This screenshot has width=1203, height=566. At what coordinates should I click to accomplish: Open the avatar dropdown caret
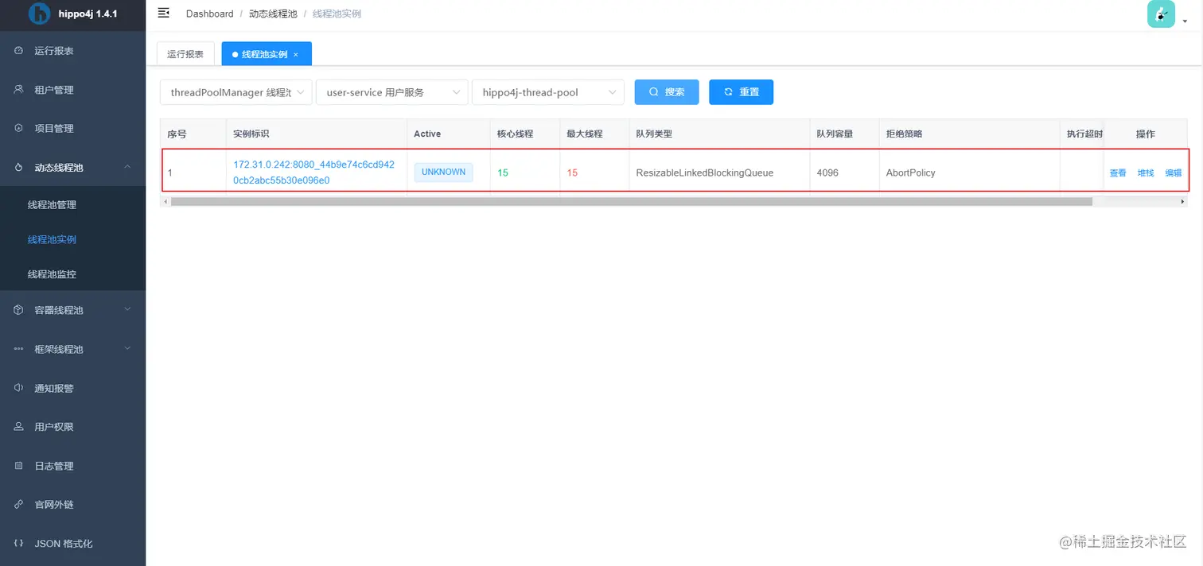tap(1185, 21)
